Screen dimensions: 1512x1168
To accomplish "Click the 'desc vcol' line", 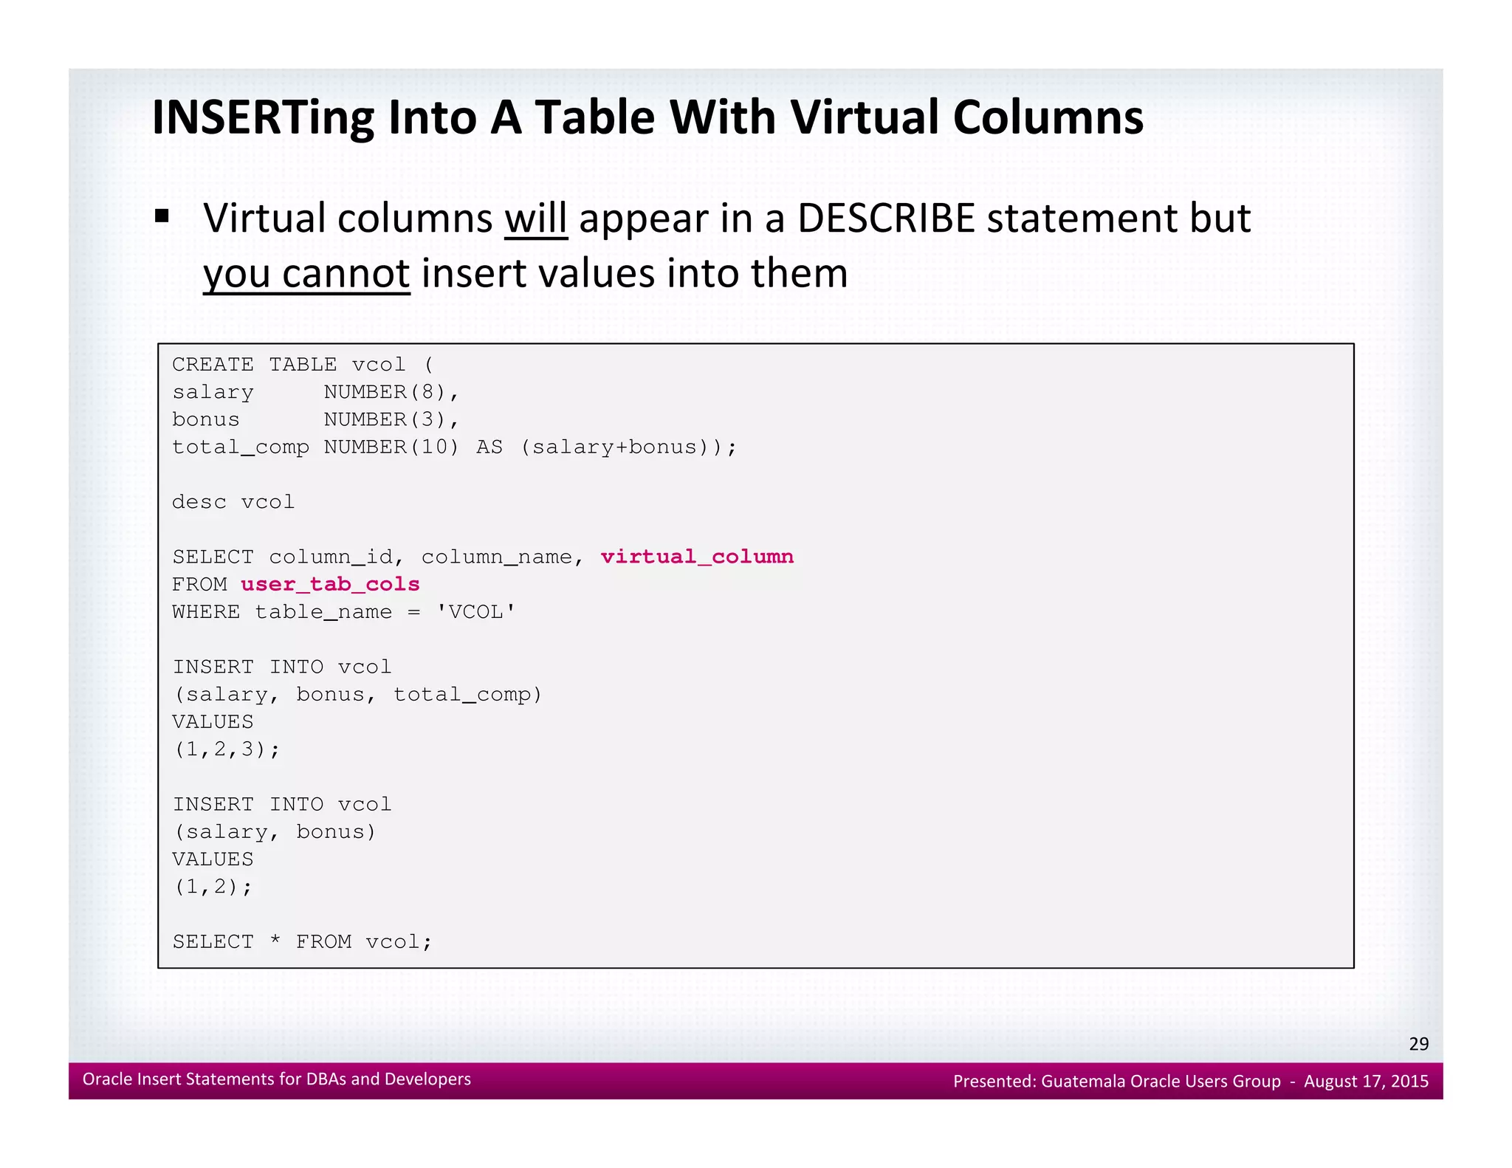I will (233, 502).
